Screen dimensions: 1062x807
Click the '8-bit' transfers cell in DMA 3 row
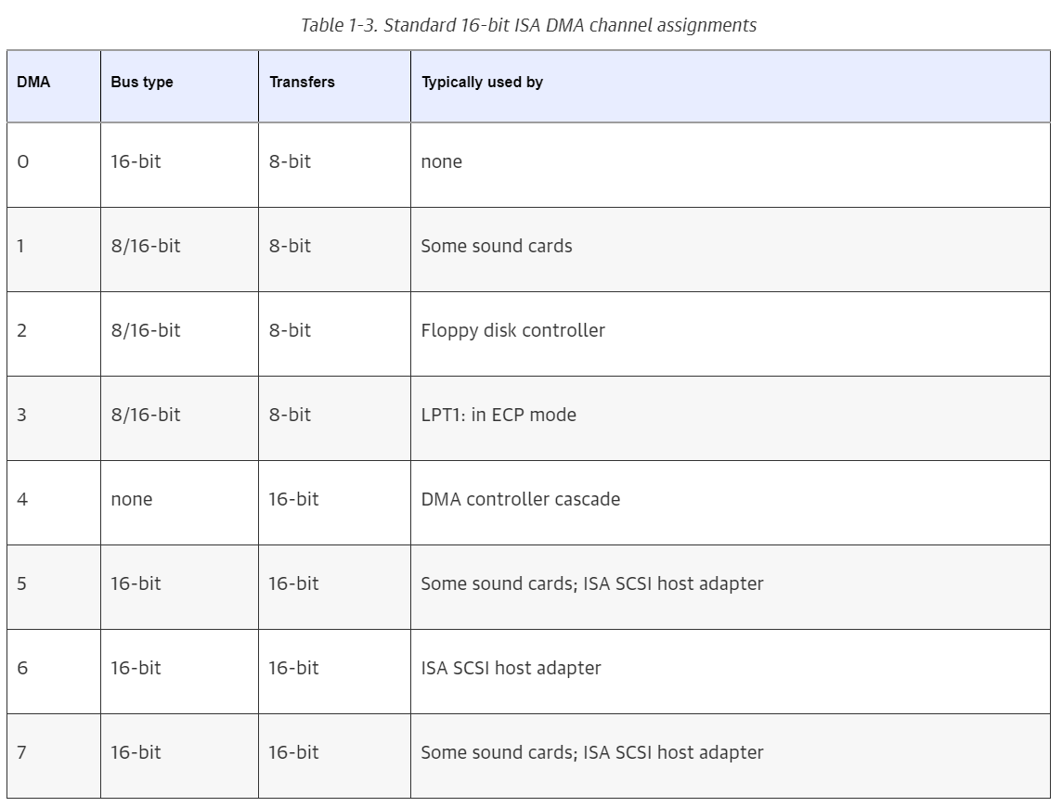click(x=334, y=418)
